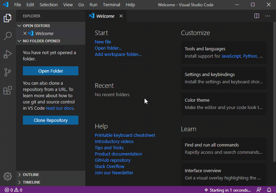The height and width of the screenshot is (193, 276).
Task: Open the editor More Actions ellipsis
Action: 268,16
